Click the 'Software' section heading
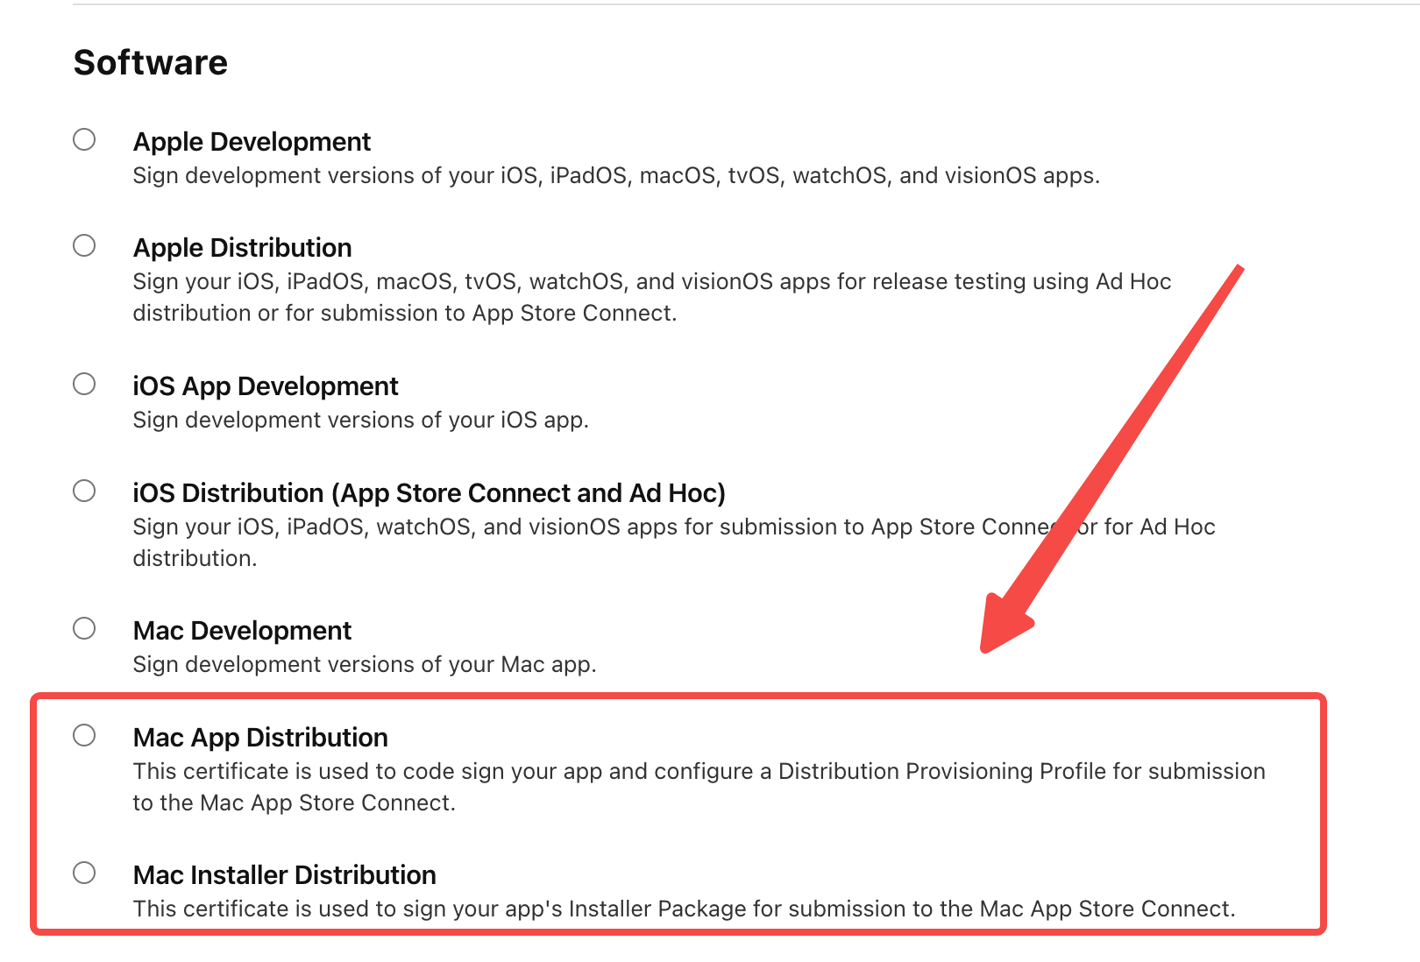The image size is (1420, 962). pos(151,62)
